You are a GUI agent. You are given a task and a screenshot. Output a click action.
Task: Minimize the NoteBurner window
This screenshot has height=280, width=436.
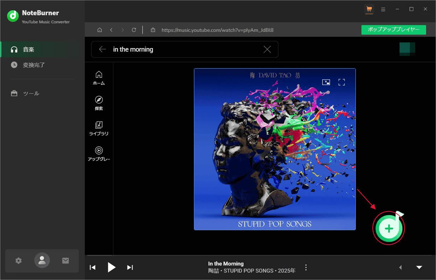click(397, 10)
